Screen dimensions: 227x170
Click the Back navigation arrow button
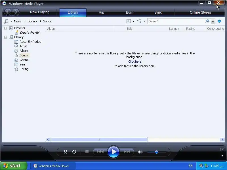click(x=8, y=12)
